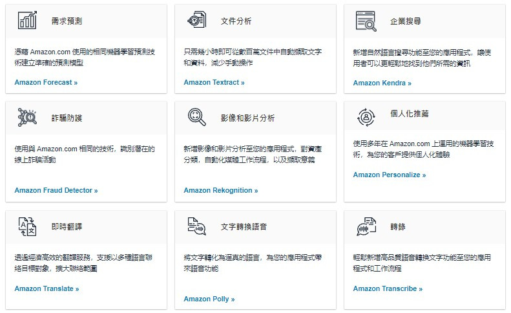This screenshot has height=313, width=511.
Task: Click the Amazon Kendra description text
Action: (422, 58)
